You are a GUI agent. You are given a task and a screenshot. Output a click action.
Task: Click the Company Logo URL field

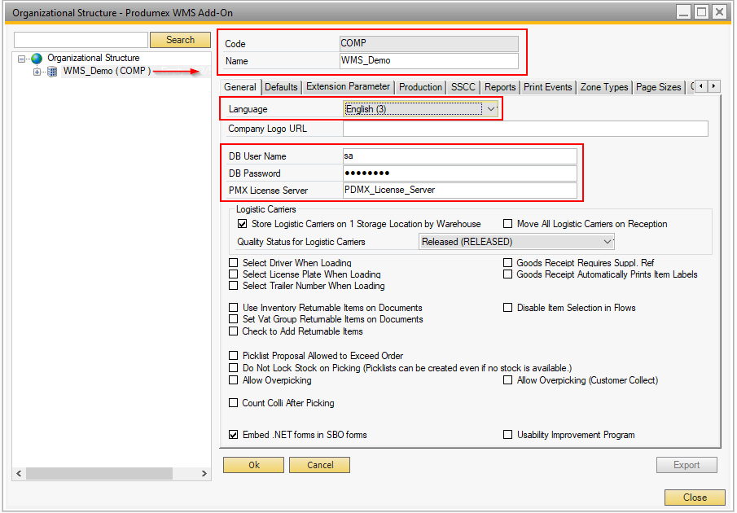(x=524, y=129)
